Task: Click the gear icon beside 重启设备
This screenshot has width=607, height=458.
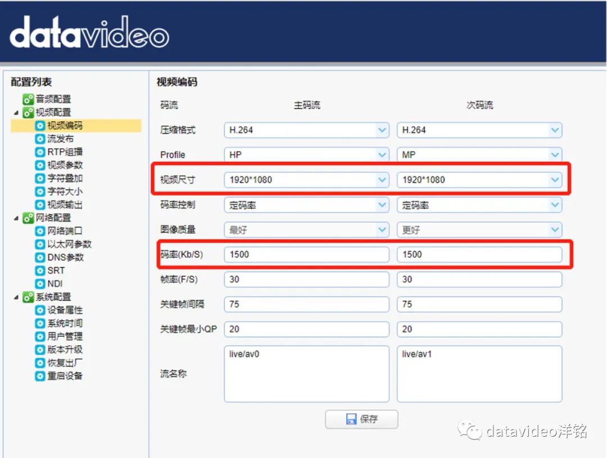Action: pyautogui.click(x=40, y=376)
